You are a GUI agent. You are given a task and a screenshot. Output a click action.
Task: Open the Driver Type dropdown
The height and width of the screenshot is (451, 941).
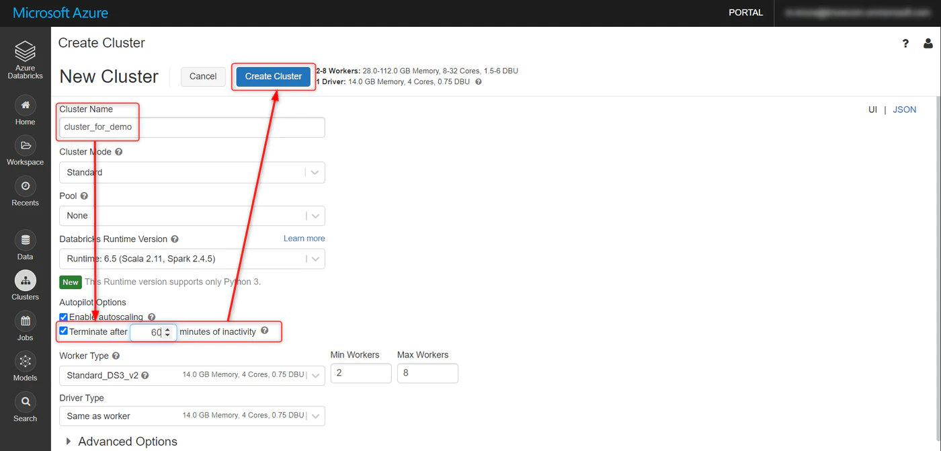tap(192, 416)
